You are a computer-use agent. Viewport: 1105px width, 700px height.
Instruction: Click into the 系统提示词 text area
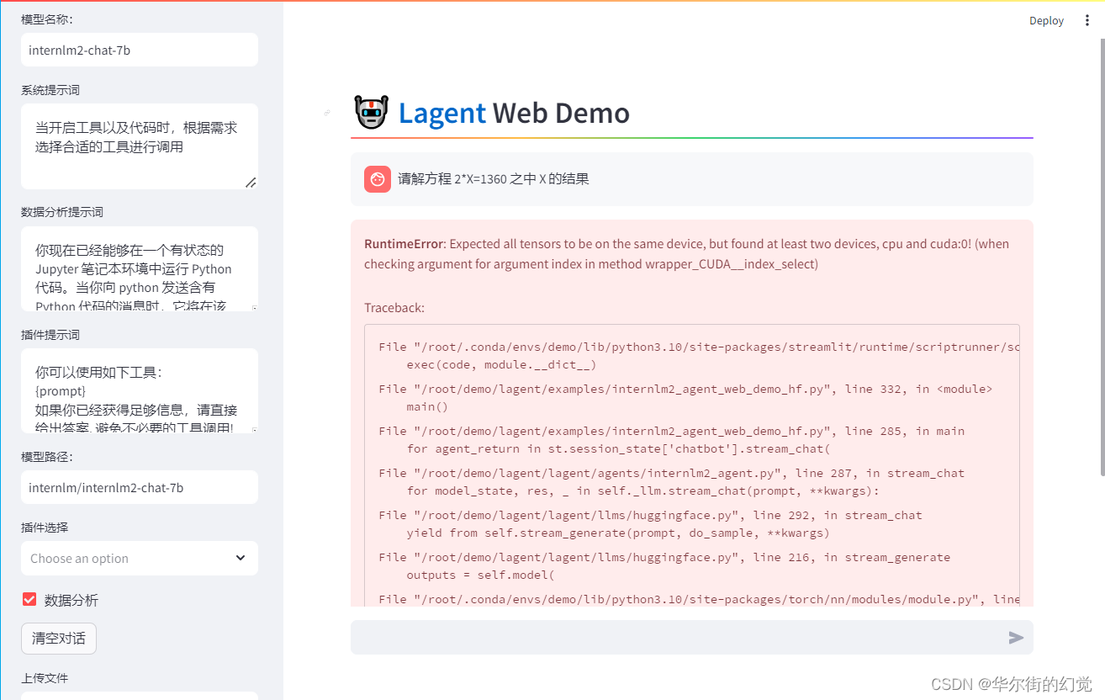(140, 146)
